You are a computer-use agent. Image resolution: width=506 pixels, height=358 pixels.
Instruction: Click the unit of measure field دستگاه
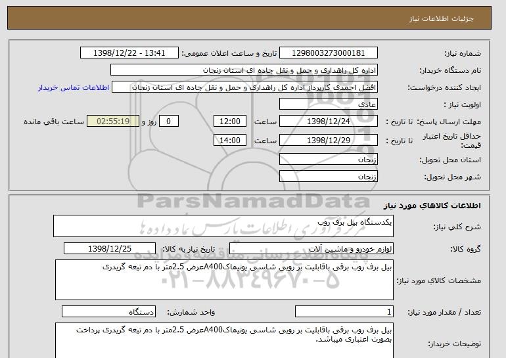(x=108, y=312)
